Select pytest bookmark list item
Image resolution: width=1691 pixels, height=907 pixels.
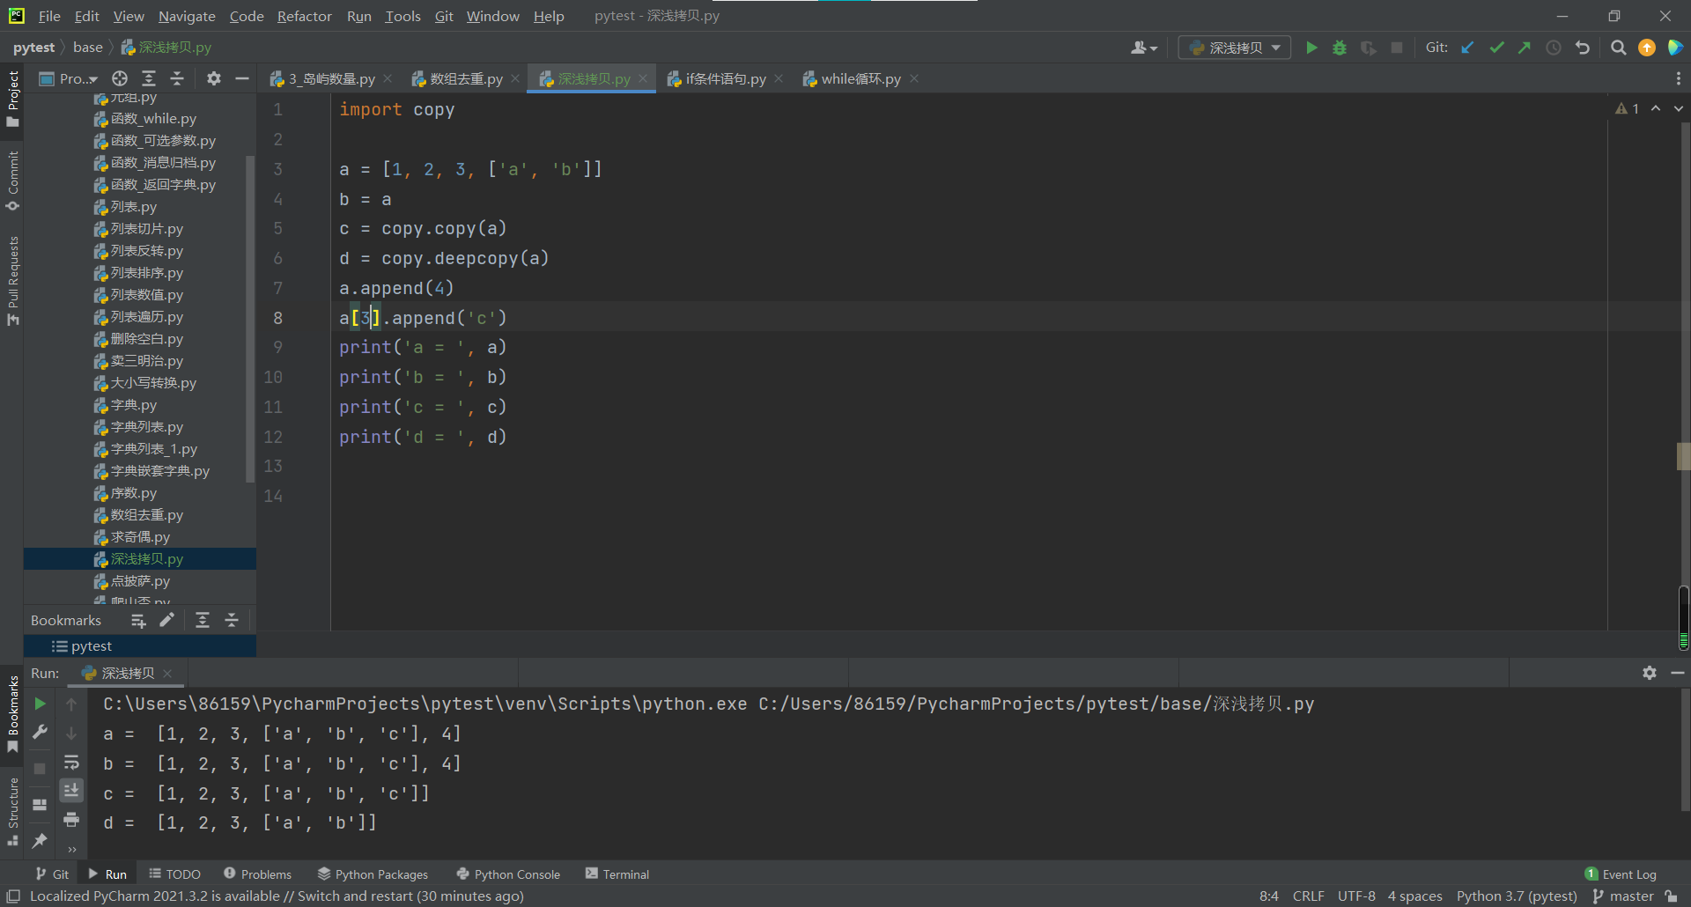pos(139,646)
